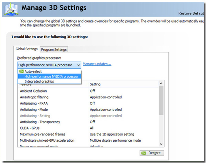Click the All value for CUDA - GPUs
The image size is (206, 163).
[x=92, y=128]
